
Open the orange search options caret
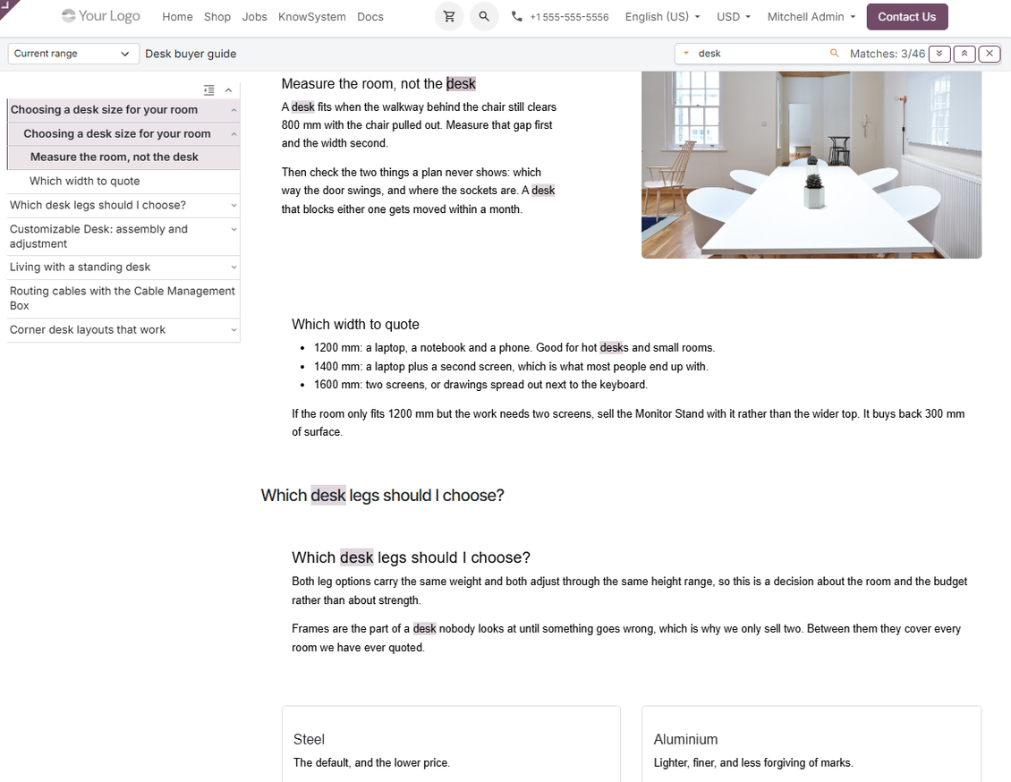tap(686, 54)
